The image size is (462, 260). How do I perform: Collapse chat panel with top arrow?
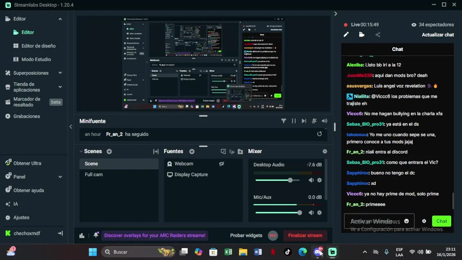pos(335,14)
